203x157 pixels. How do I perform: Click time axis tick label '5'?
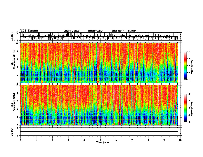[100, 140]
